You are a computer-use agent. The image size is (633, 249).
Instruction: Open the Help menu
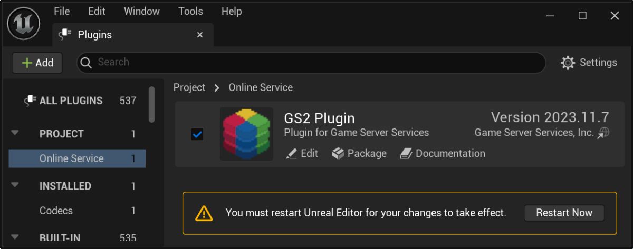tap(232, 11)
